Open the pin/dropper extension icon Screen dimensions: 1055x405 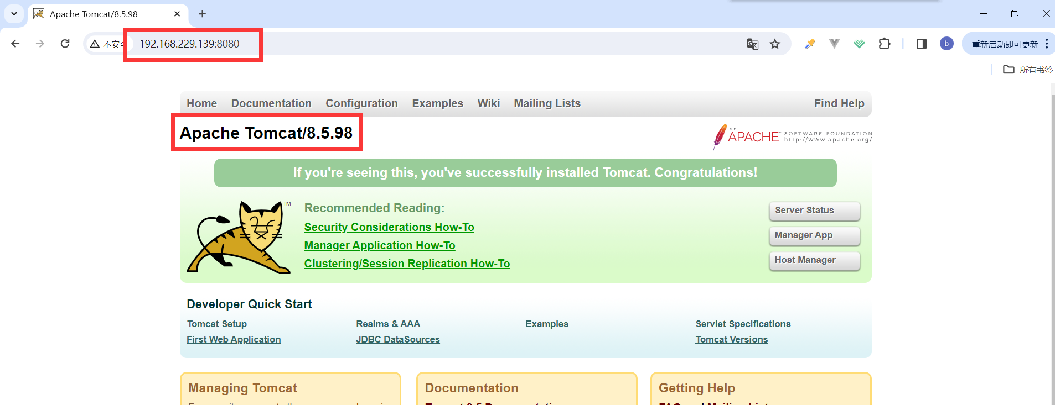click(x=810, y=44)
